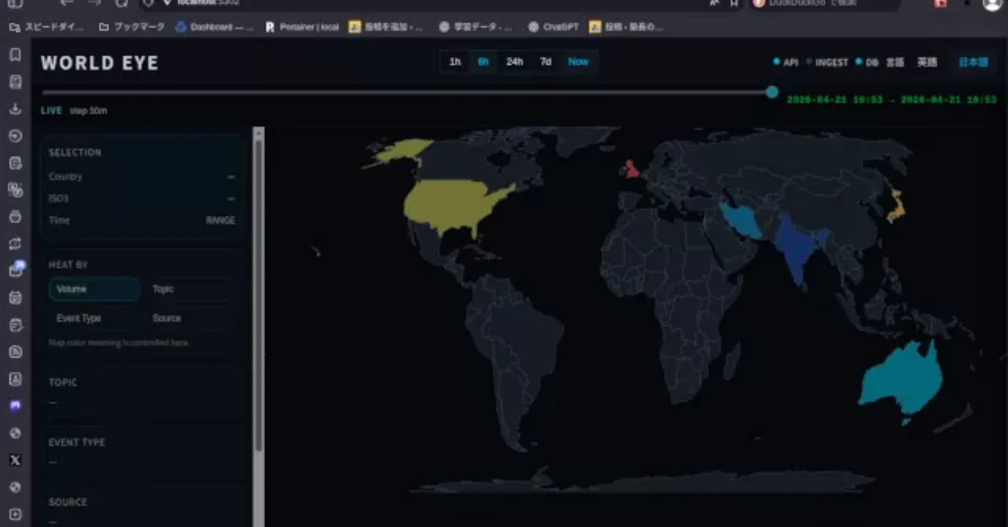1008x527 pixels.
Task: Open the ChatGPT bookmark
Action: pos(554,27)
